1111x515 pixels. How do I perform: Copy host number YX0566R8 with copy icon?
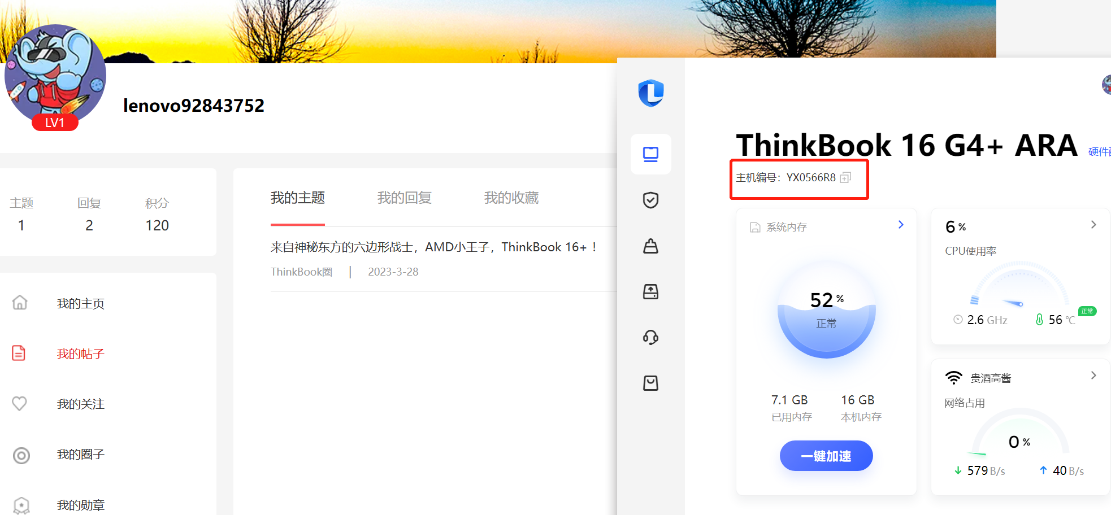pyautogui.click(x=845, y=177)
